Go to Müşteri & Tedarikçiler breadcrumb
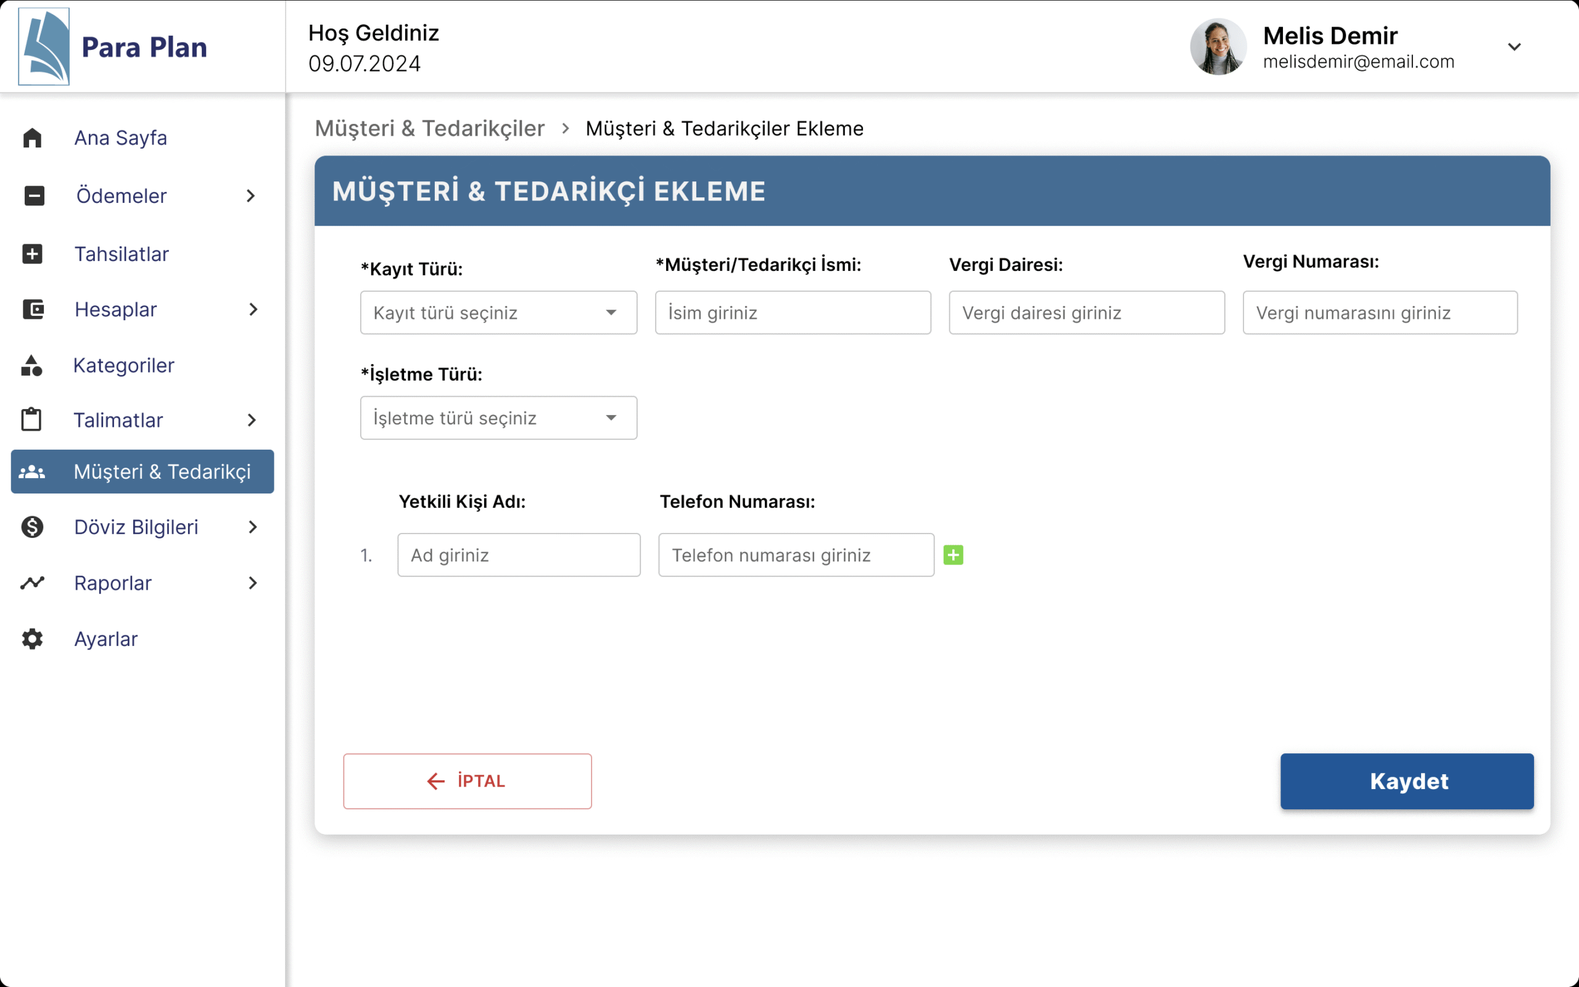This screenshot has width=1579, height=987. point(429,128)
